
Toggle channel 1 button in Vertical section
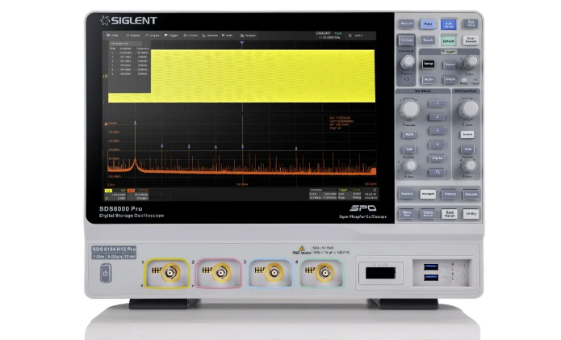[437, 104]
